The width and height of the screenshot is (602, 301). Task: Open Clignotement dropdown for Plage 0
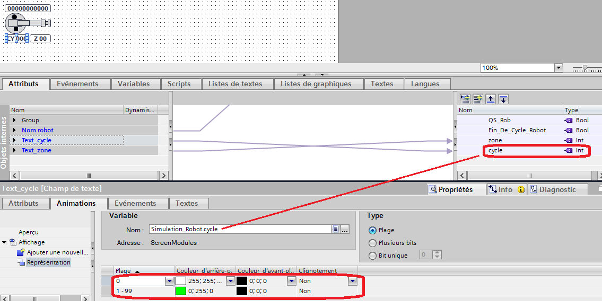tap(352, 281)
